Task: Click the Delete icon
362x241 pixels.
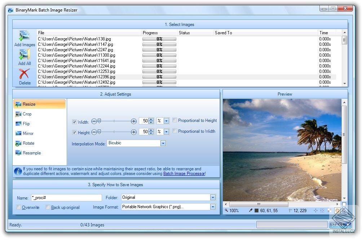Action: pyautogui.click(x=24, y=74)
